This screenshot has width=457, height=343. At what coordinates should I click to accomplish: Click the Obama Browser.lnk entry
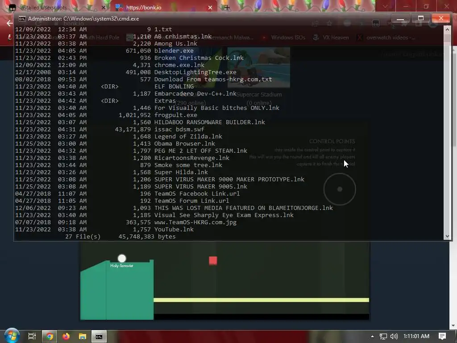tap(184, 143)
